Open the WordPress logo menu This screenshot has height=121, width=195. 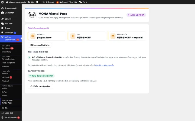(2, 2)
